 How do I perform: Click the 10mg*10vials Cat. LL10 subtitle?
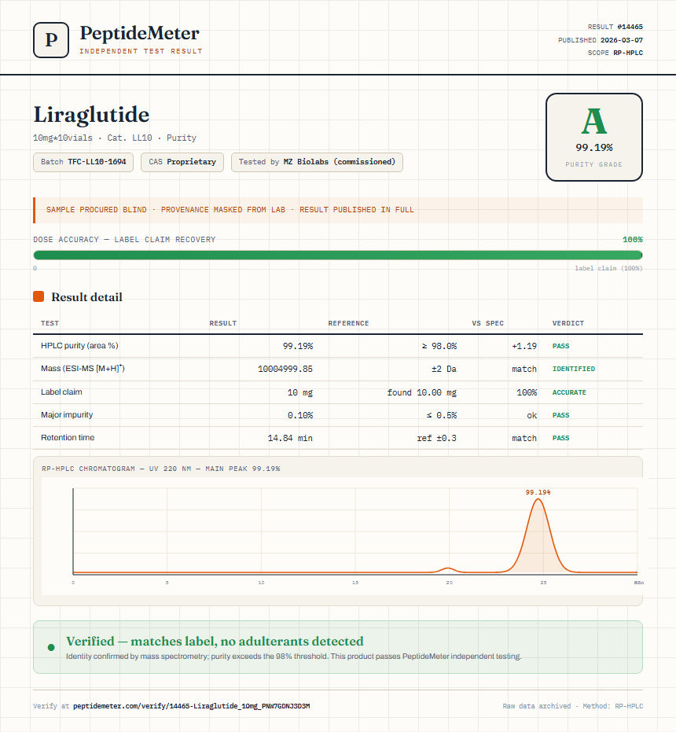point(115,138)
